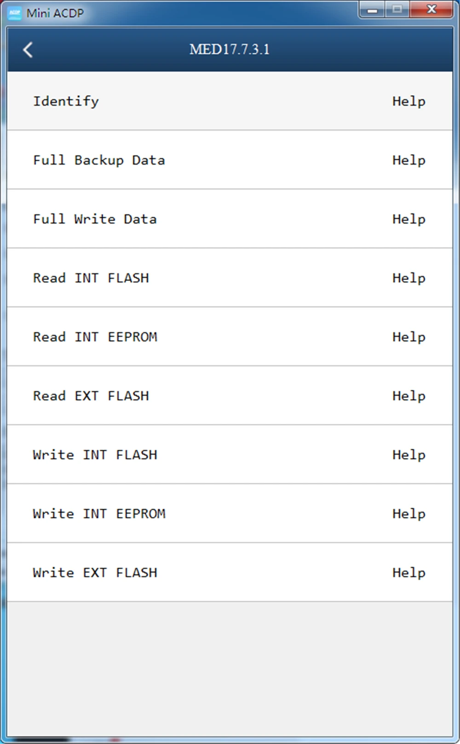
Task: View Help for Read EXT FLASH
Action: click(408, 396)
